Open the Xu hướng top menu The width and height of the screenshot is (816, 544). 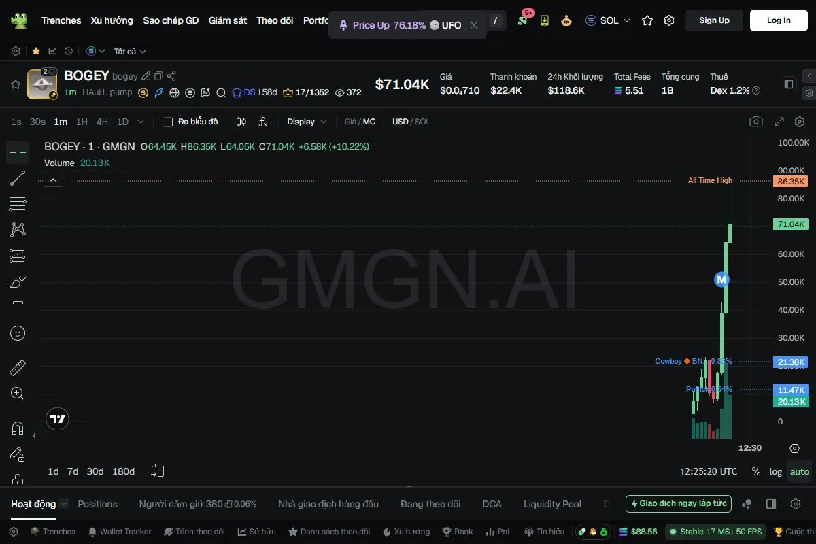pos(112,20)
